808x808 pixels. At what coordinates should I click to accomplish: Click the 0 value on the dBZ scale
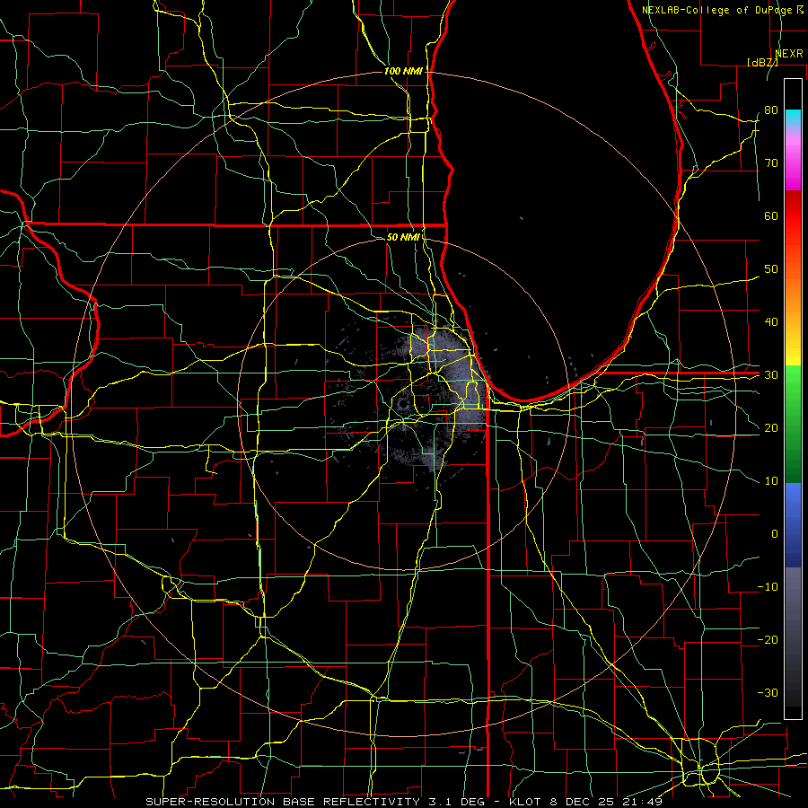775,534
